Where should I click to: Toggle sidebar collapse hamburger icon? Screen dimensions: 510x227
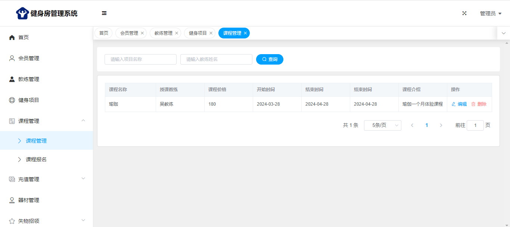[x=104, y=13]
